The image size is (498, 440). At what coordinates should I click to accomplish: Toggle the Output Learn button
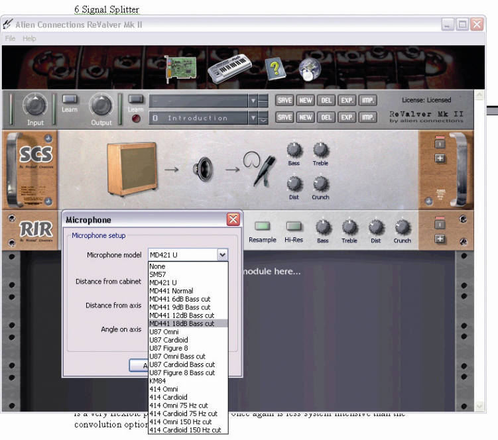pyautogui.click(x=136, y=99)
